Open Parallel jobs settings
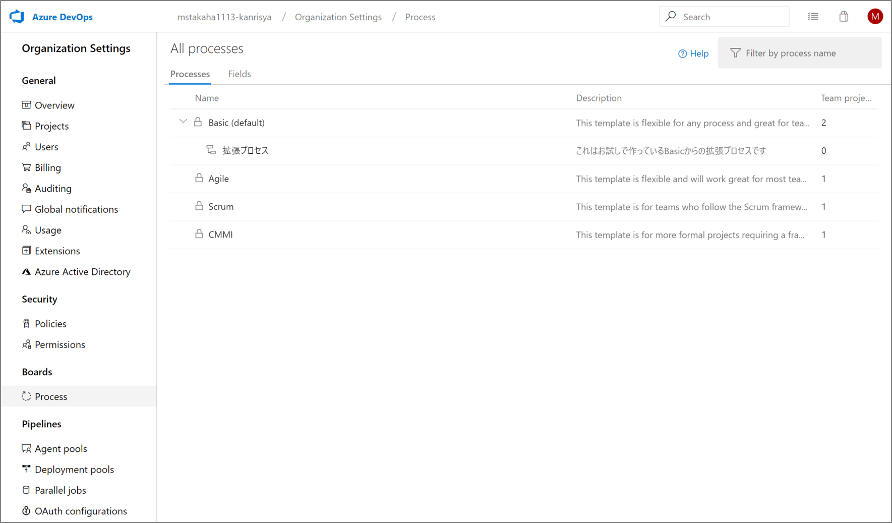 60,490
